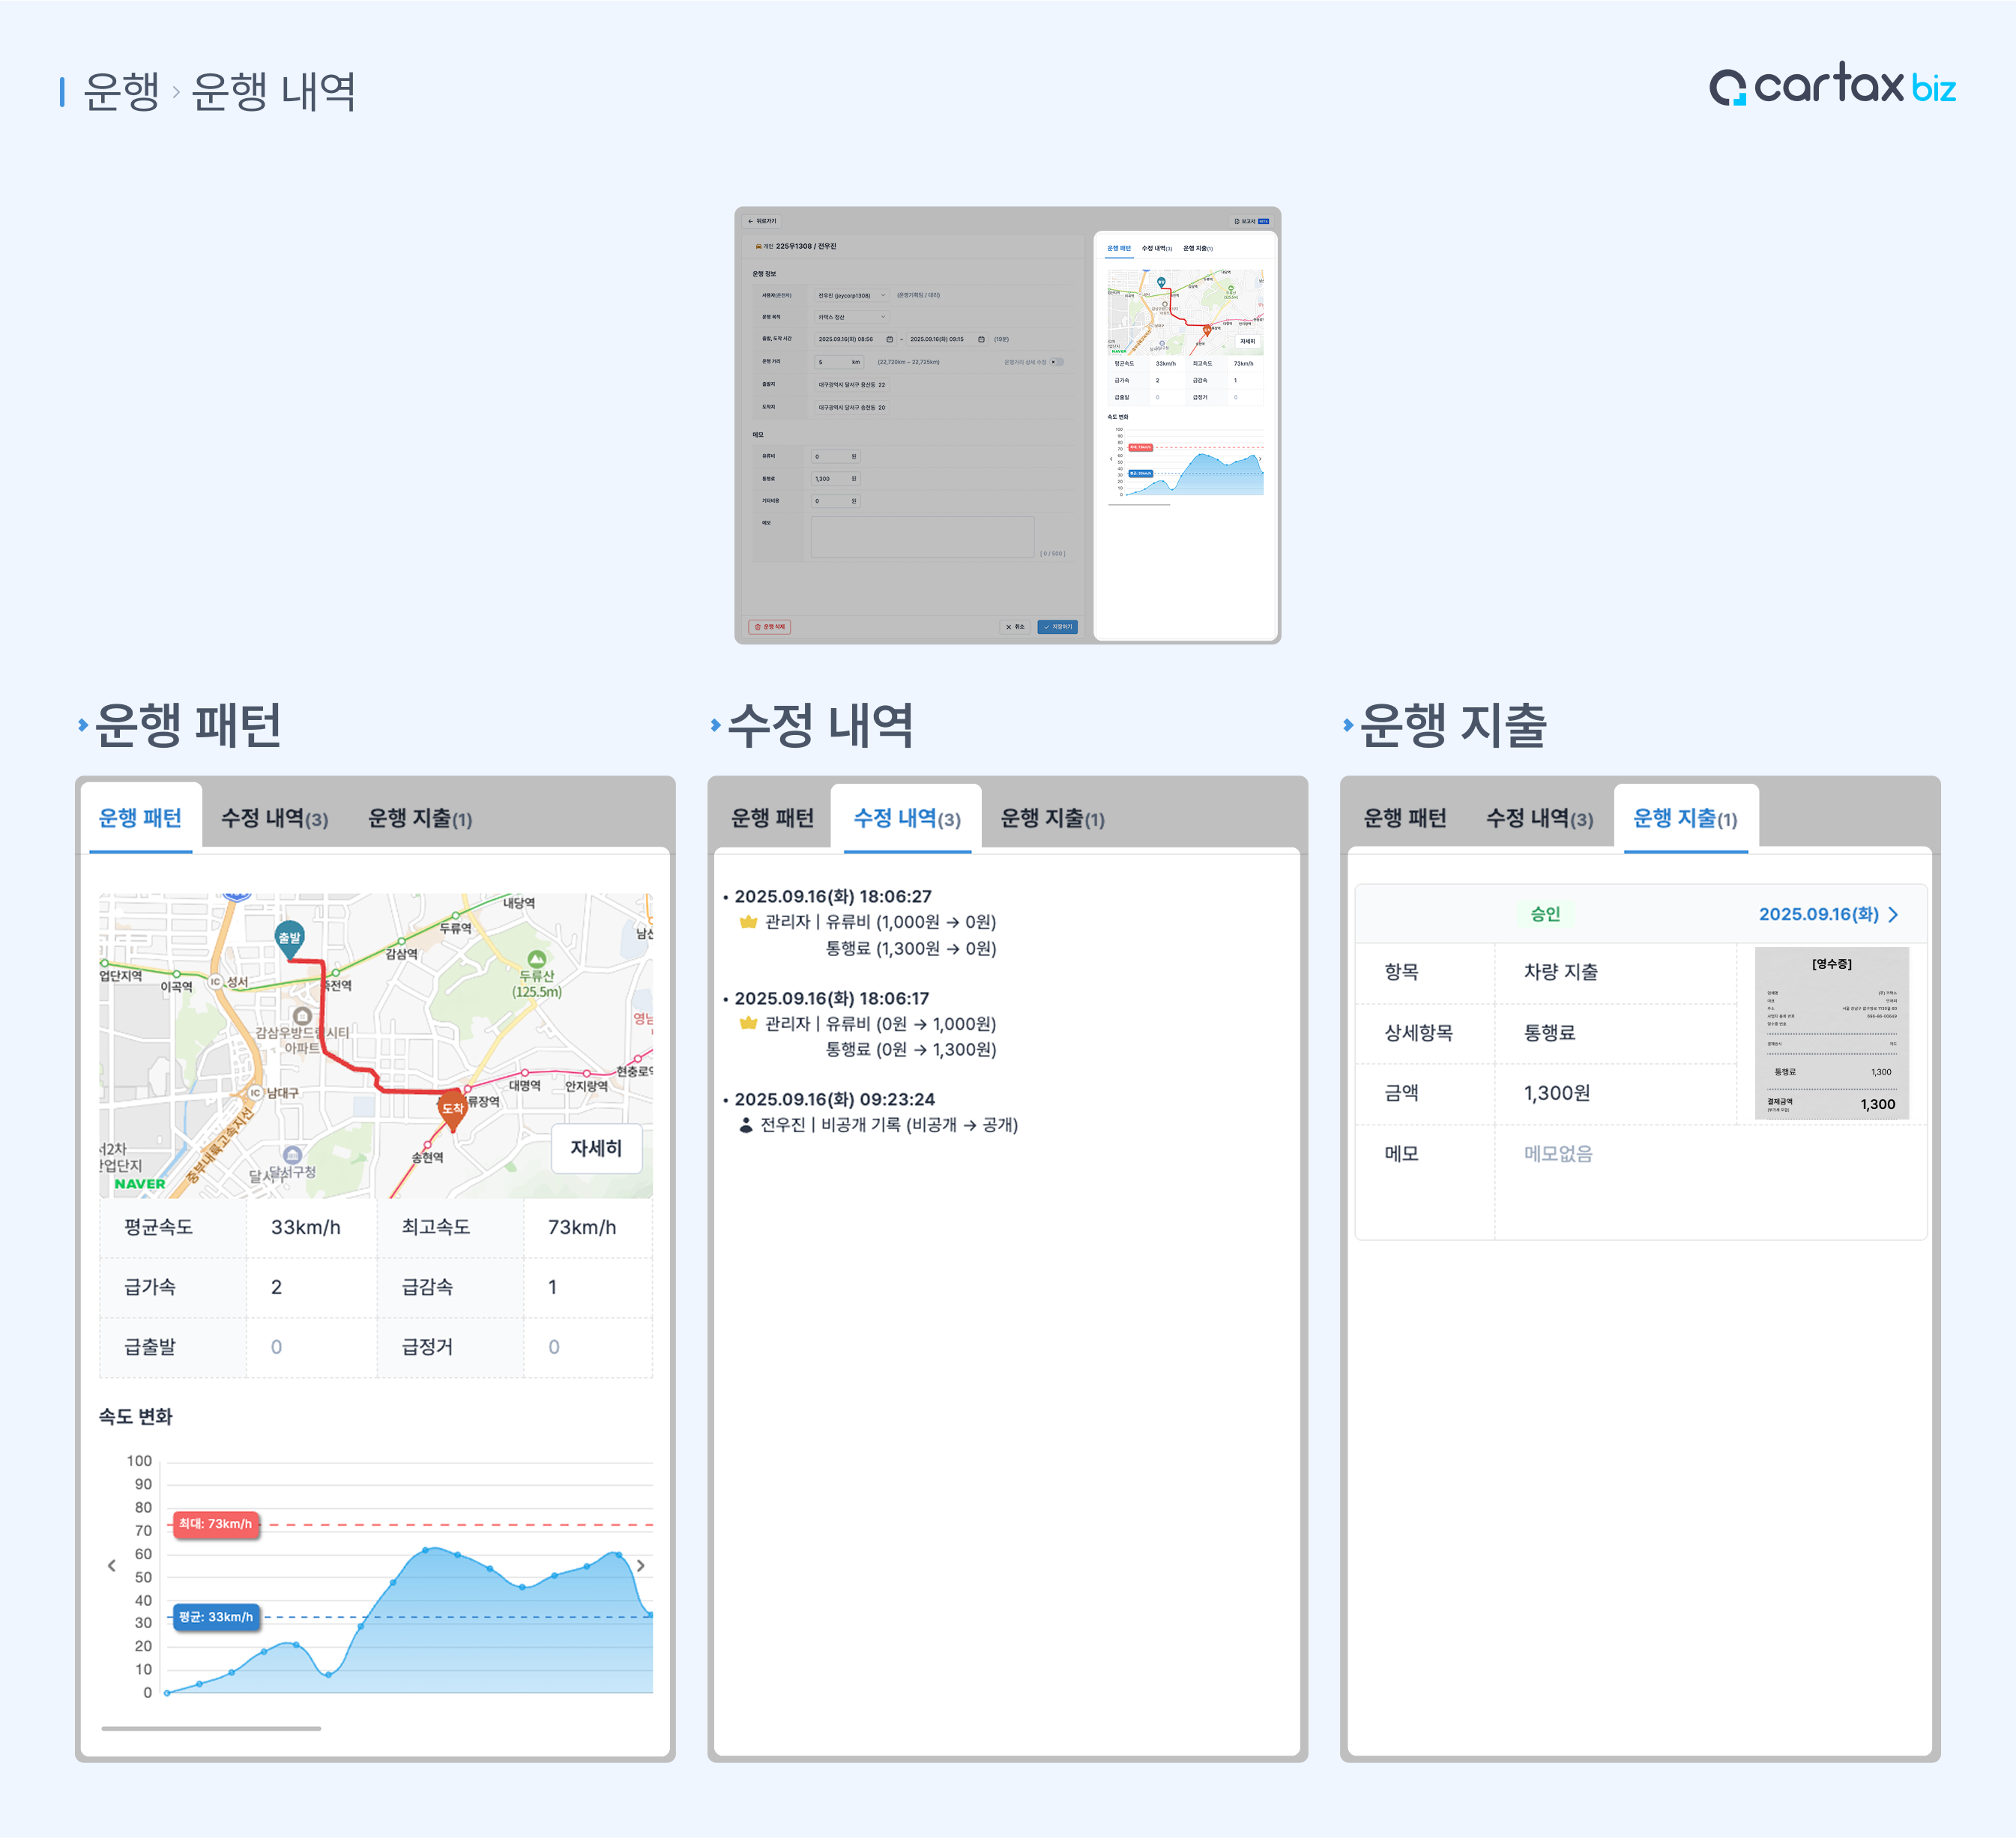
Task: Click the 최대: 73km/h chart label
Action: (215, 1524)
